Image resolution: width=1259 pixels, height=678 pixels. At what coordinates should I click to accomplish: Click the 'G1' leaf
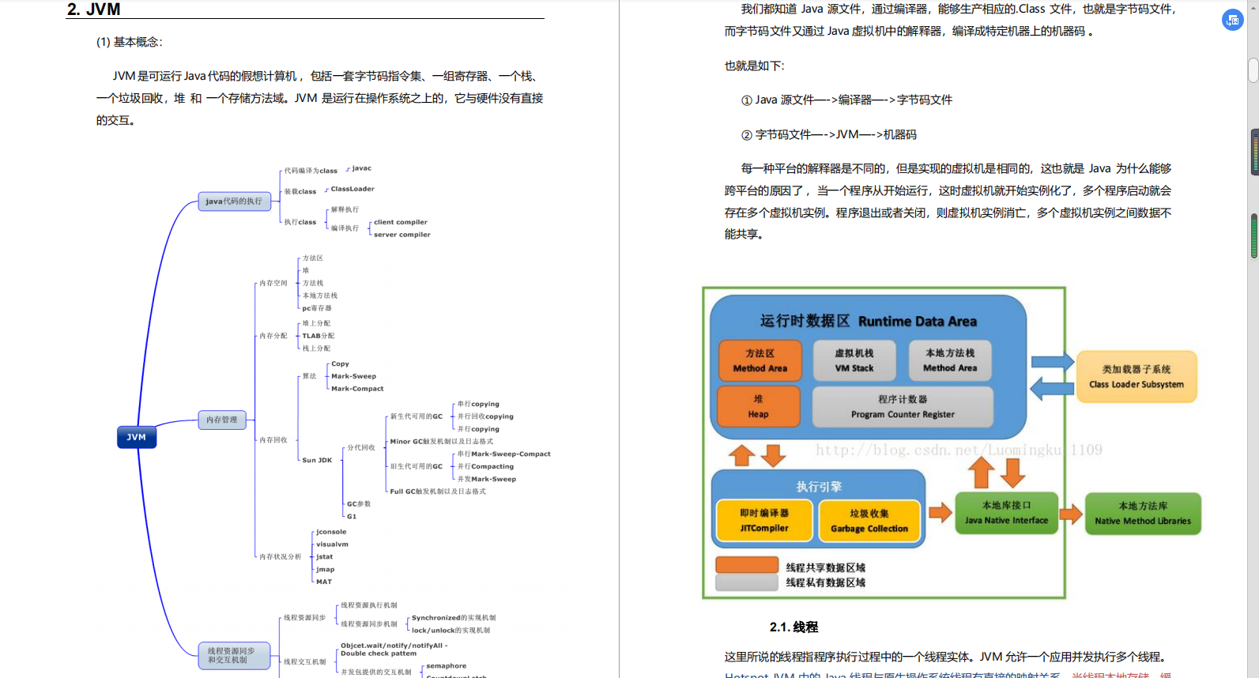(352, 517)
